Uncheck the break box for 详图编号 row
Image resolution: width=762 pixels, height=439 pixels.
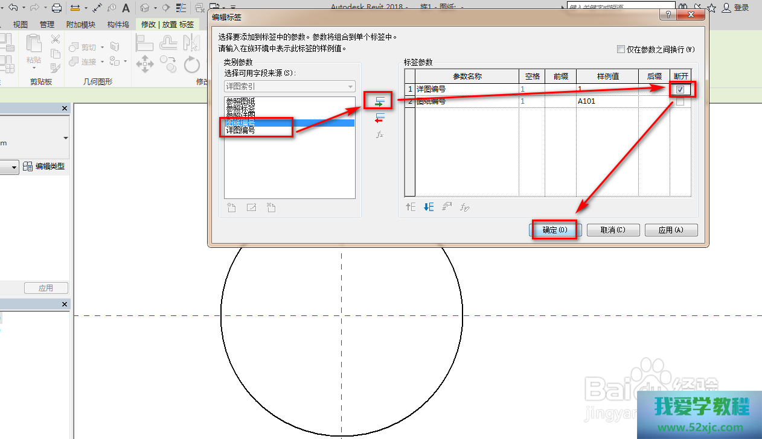[680, 89]
